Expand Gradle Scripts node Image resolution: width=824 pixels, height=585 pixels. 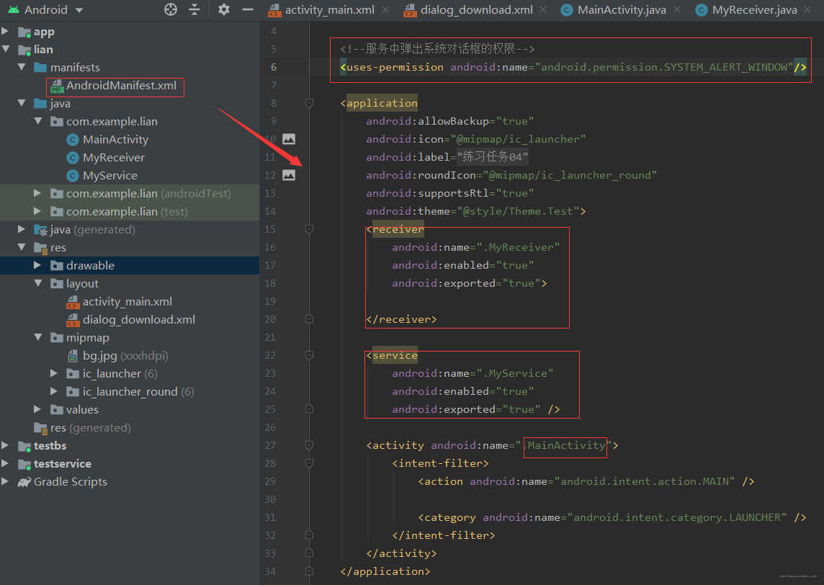pos(5,481)
